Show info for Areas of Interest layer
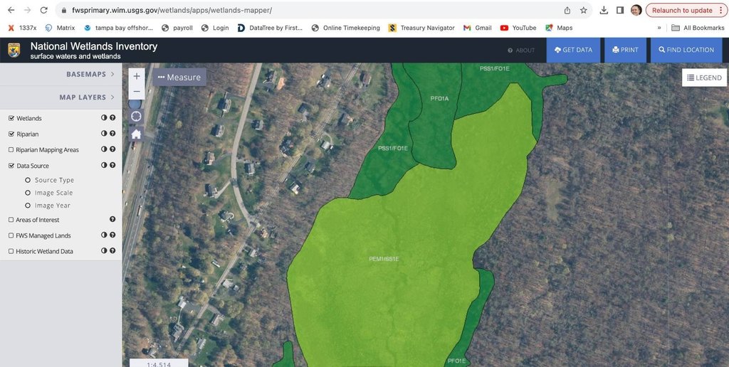The width and height of the screenshot is (729, 367). tap(112, 220)
